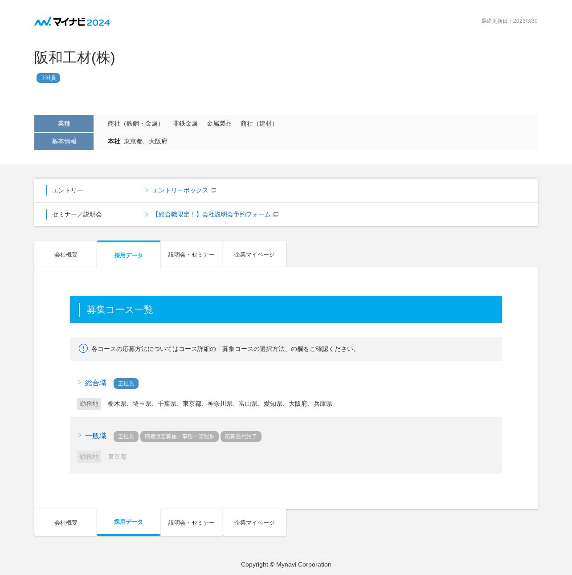The width and height of the screenshot is (572, 575).
Task: Click chevron arrow before 総合職
Action: 80,383
